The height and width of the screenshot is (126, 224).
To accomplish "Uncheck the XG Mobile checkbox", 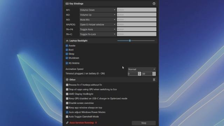I will [x=67, y=63].
